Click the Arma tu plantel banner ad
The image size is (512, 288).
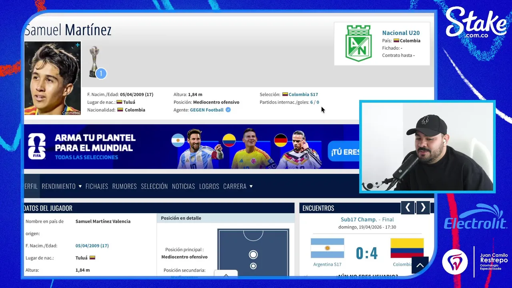[x=192, y=146]
